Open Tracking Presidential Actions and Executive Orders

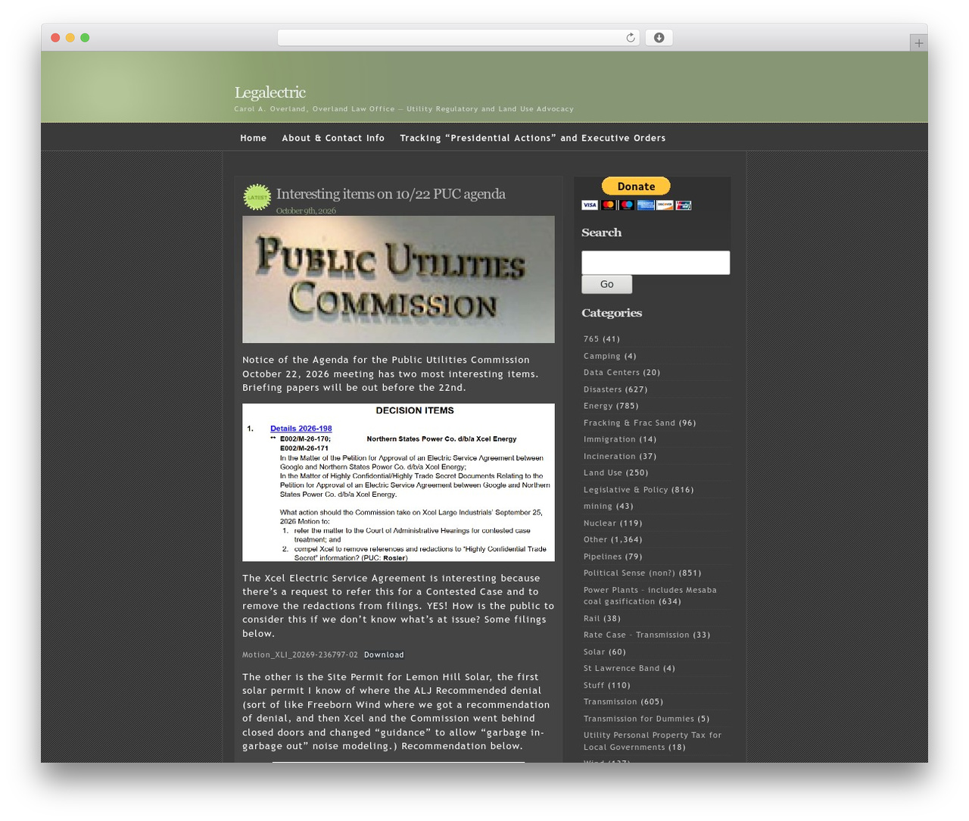click(x=532, y=138)
